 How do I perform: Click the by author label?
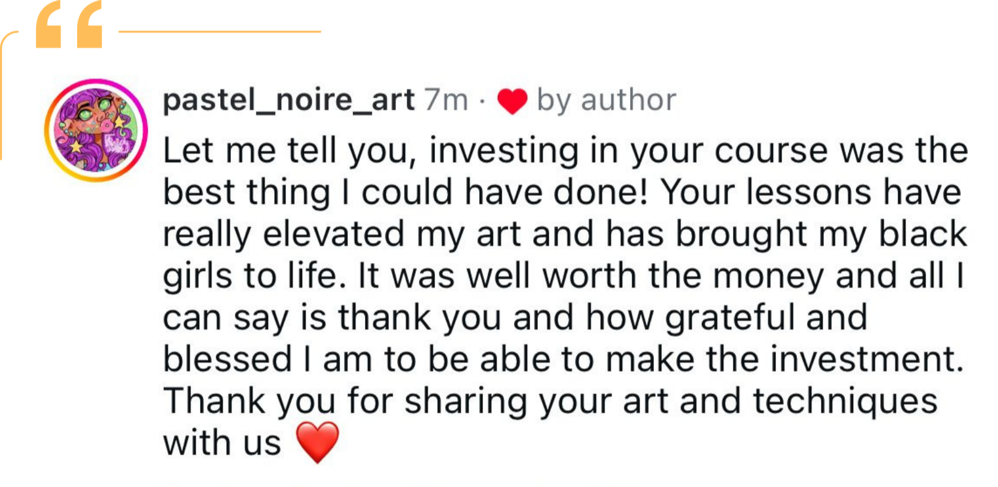tap(606, 100)
